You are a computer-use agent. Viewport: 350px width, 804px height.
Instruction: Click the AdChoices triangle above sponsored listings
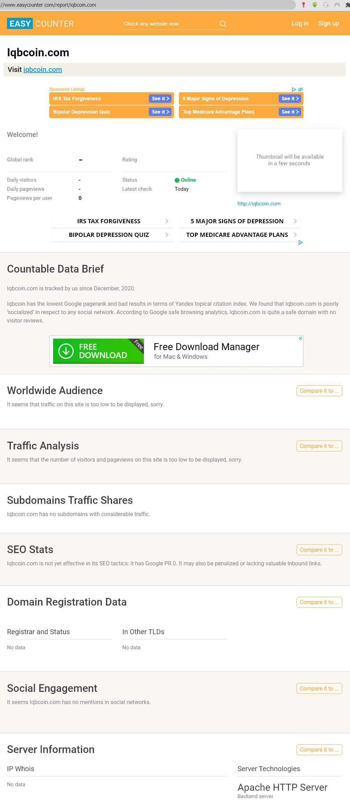click(x=294, y=89)
